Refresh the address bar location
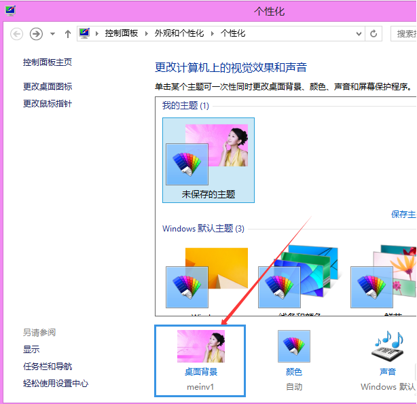 tap(373, 33)
